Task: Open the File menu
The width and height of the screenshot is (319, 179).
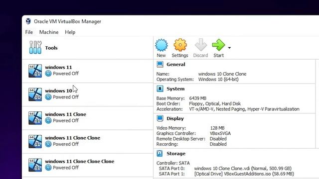Action: 29,32
